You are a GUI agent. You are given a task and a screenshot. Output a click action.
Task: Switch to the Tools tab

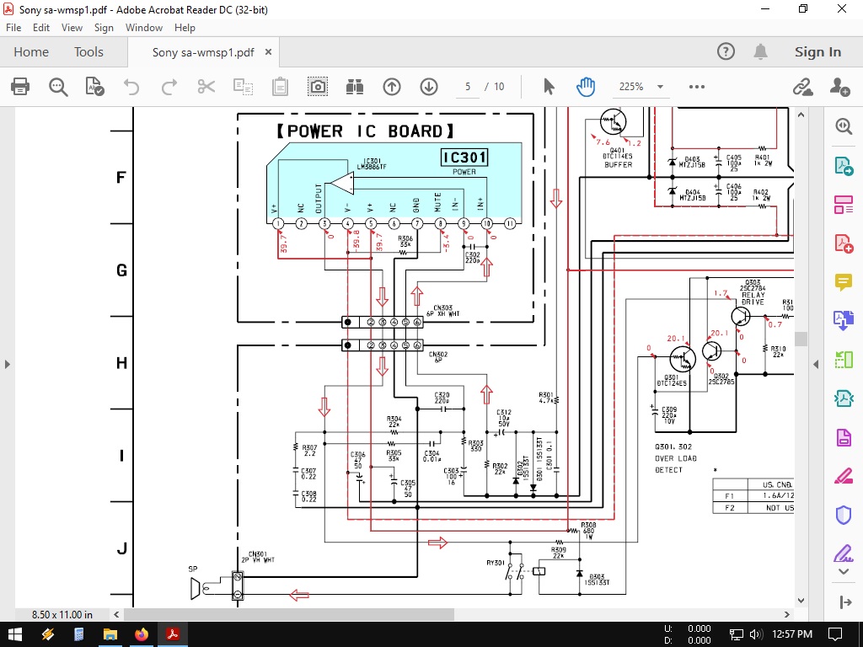[x=88, y=51]
